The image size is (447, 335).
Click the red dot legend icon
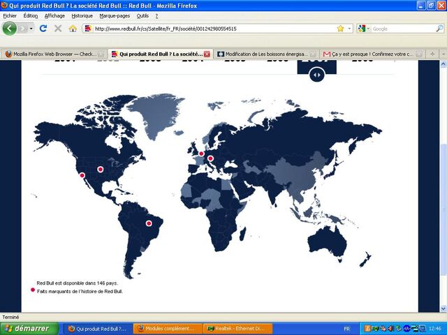(x=33, y=290)
